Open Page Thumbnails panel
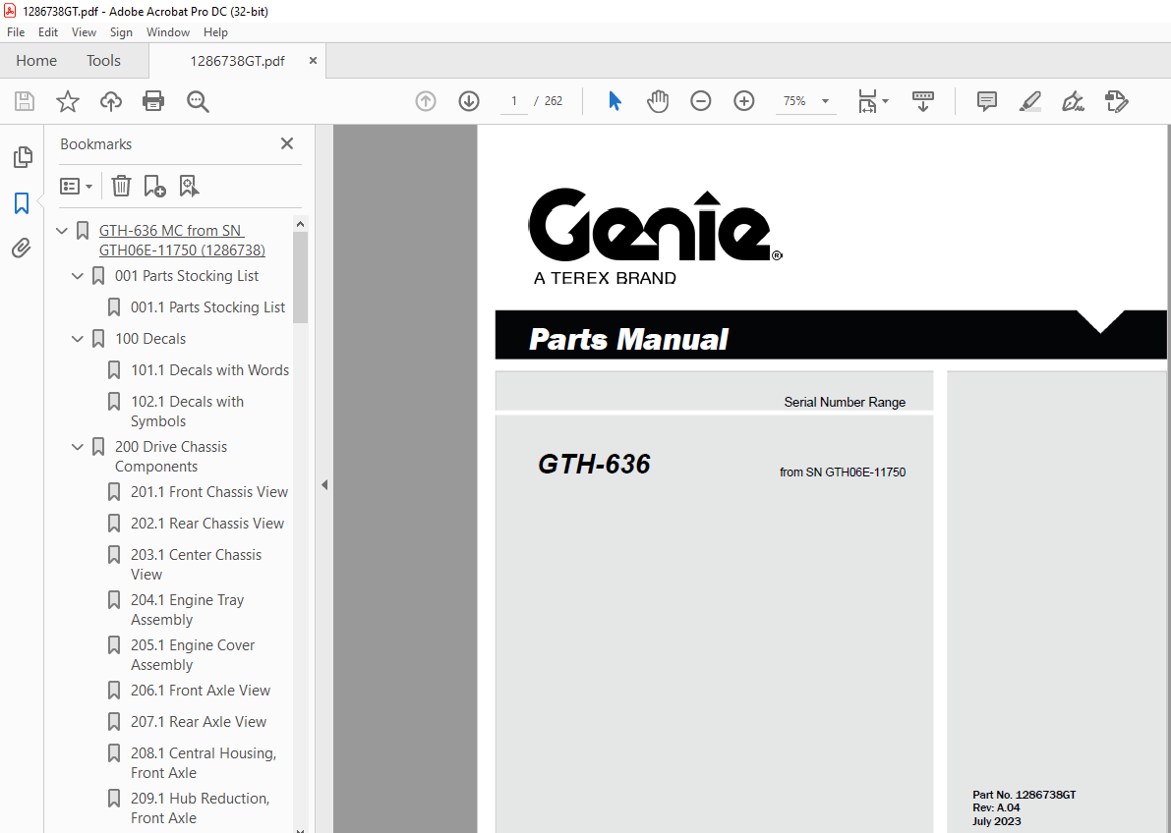Screen dimensions: 1171x833 pyautogui.click(x=23, y=157)
